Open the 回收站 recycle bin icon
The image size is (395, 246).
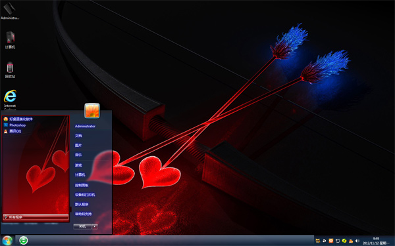click(10, 70)
